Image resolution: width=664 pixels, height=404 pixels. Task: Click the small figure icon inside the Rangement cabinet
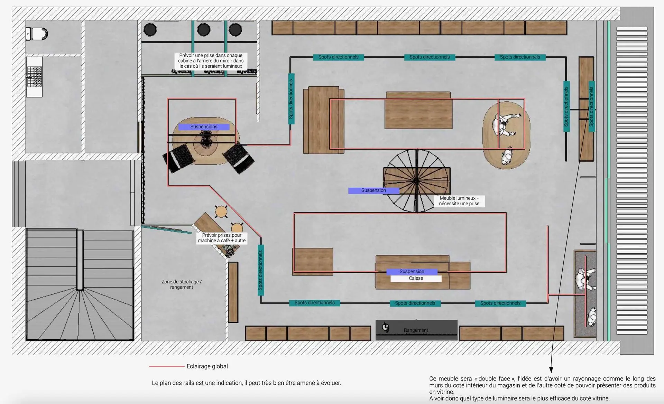click(x=386, y=327)
